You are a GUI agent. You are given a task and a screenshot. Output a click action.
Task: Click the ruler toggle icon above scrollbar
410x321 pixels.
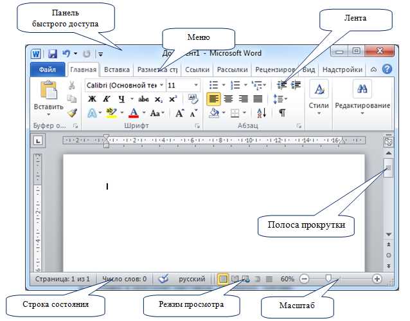[388, 142]
